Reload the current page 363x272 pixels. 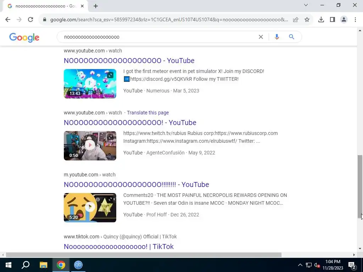click(x=30, y=19)
